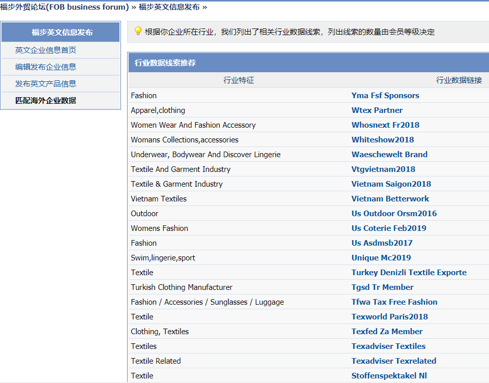Open Us Coterie Feb2019 link
Image resolution: width=489 pixels, height=383 pixels.
coord(388,228)
